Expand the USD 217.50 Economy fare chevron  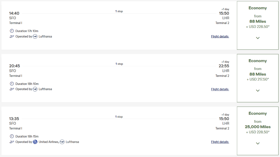[258, 91]
